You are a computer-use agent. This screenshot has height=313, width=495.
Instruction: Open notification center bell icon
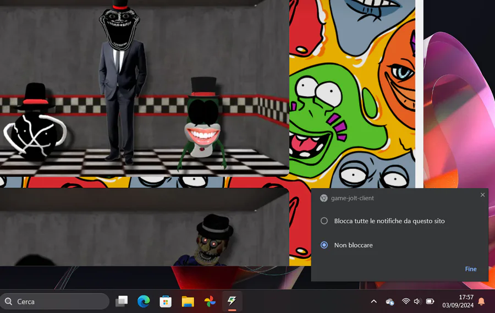click(481, 301)
